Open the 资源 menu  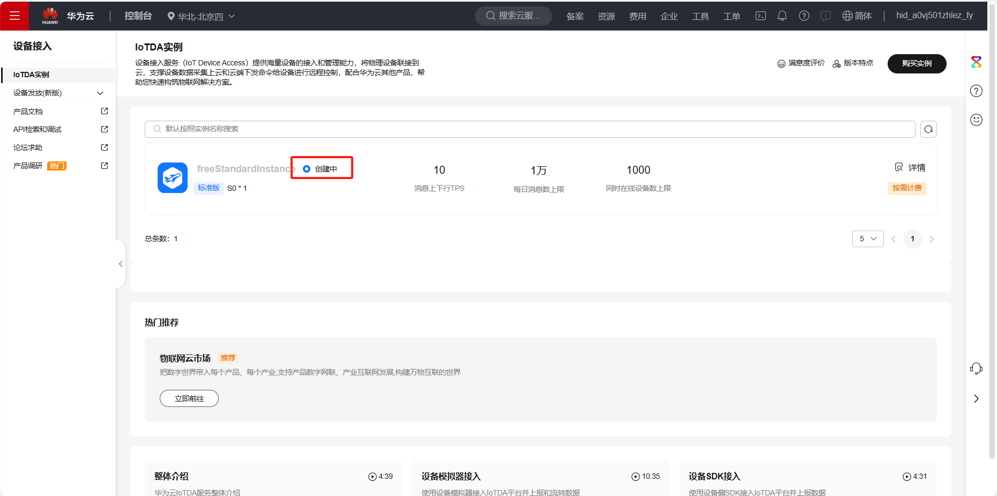click(x=606, y=16)
